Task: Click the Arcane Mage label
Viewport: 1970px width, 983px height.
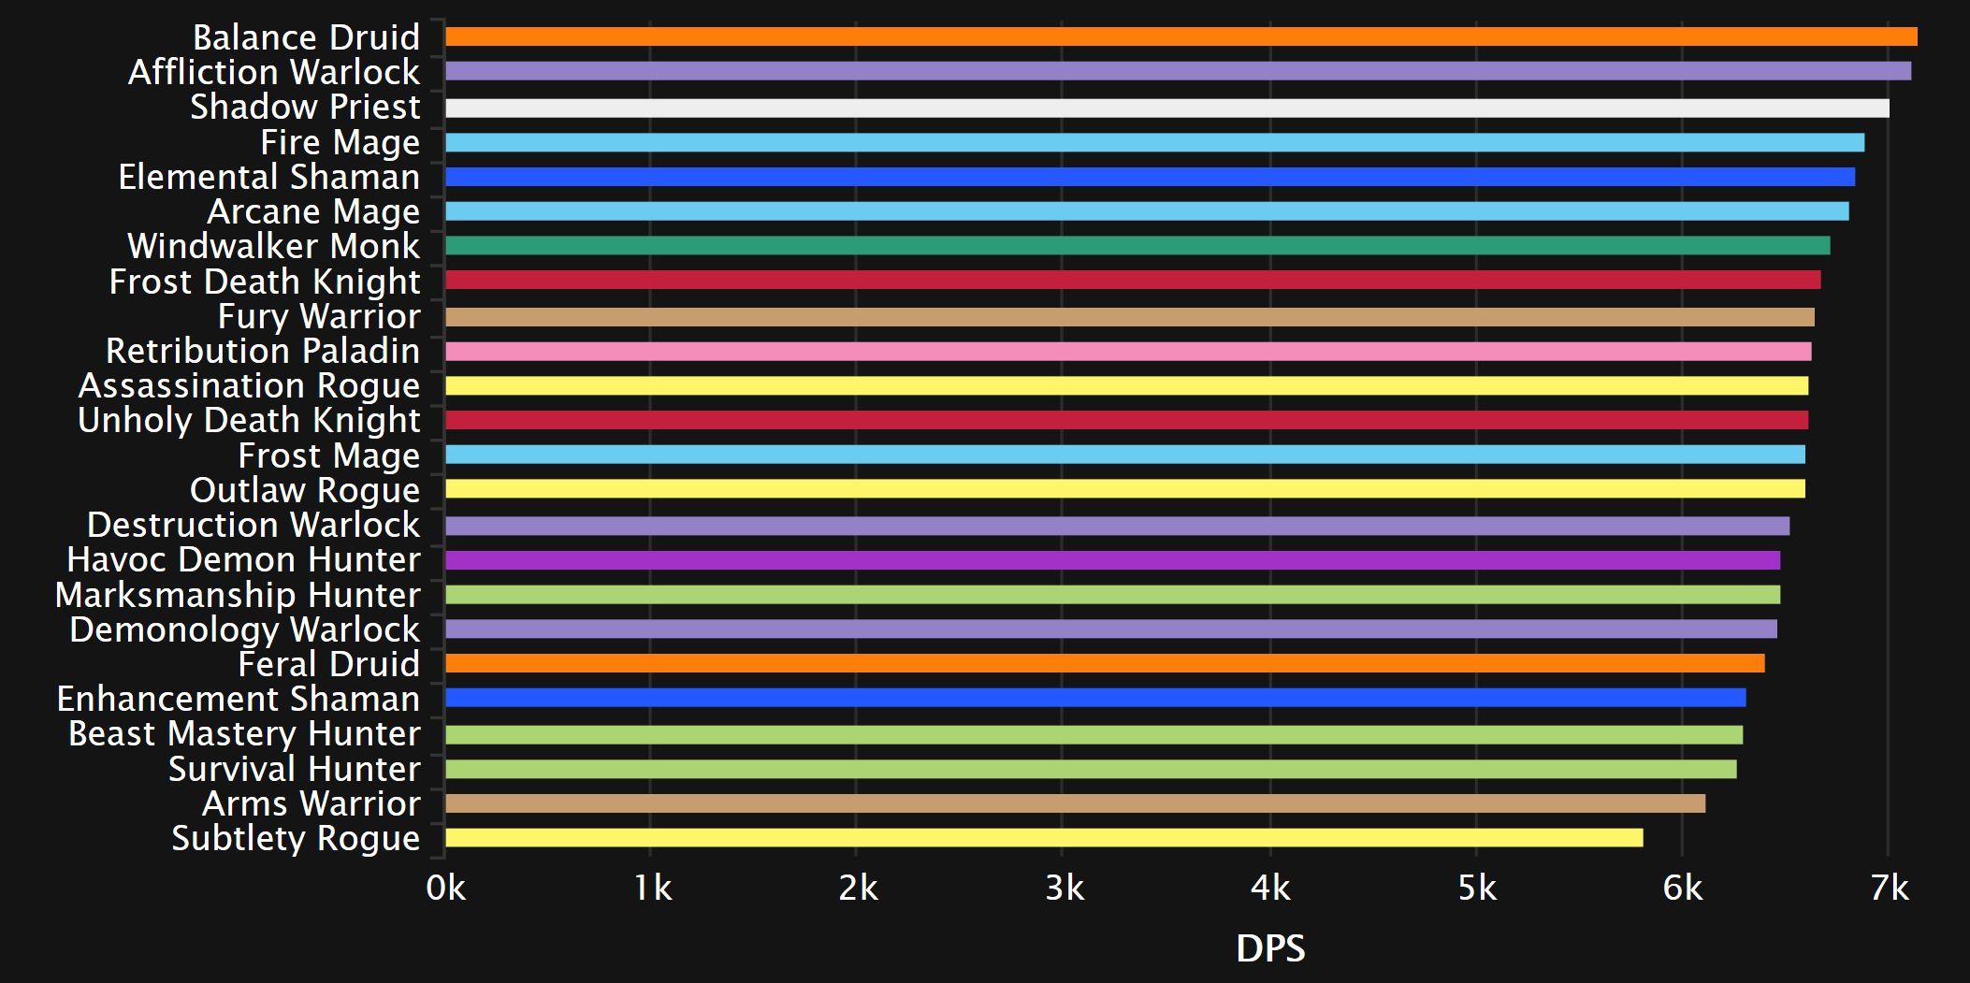Action: (313, 211)
